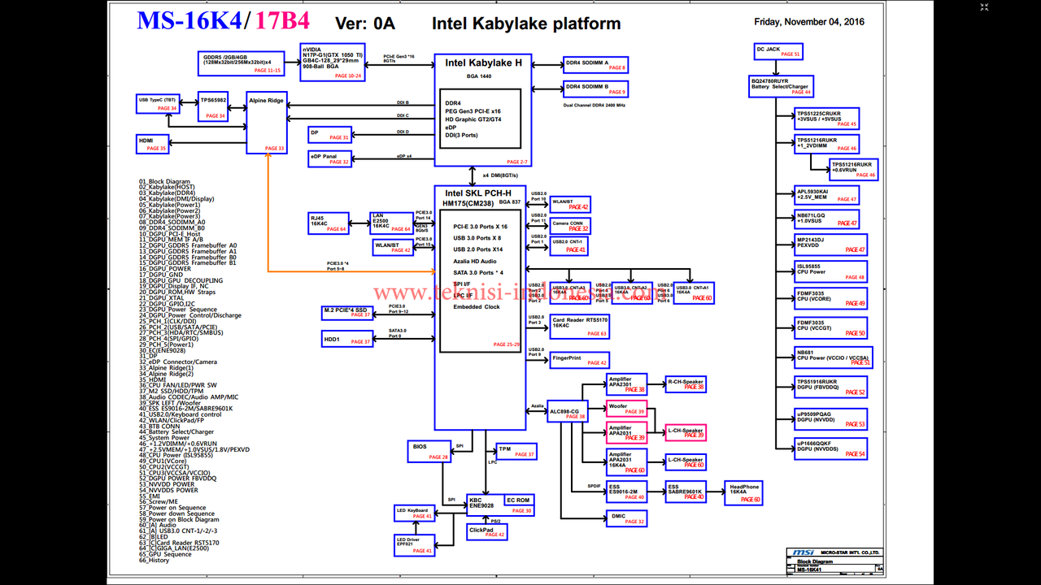Click the NB671LGQ +1.0VSUS block
The height and width of the screenshot is (585, 1041).
(x=826, y=219)
